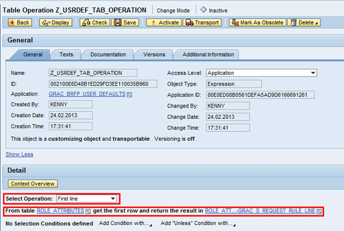344x231 pixels.
Task: Open the ROLE_ATTRIBUTES table link
Action: tap(60, 211)
